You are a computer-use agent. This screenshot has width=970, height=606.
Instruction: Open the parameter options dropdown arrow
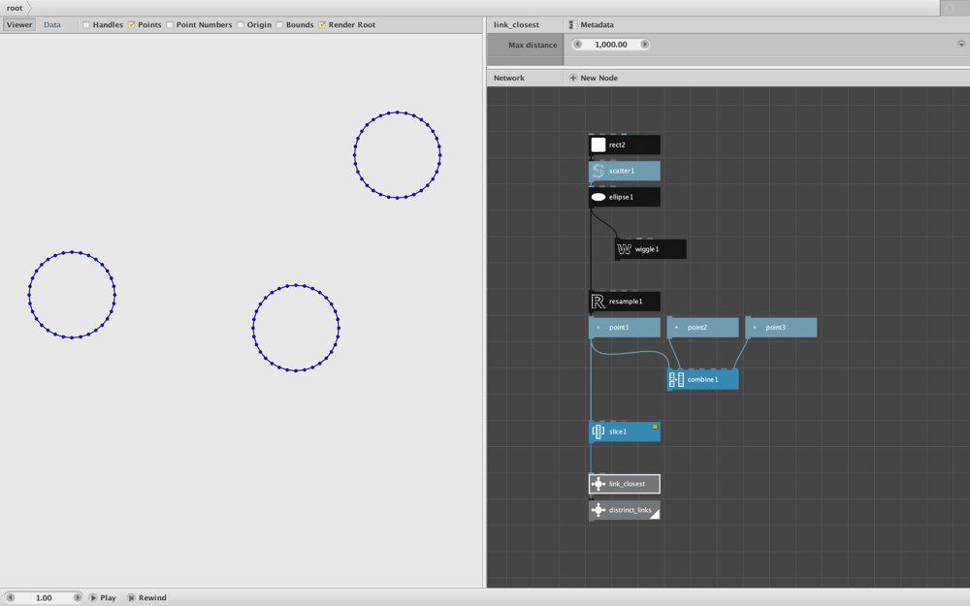point(961,44)
